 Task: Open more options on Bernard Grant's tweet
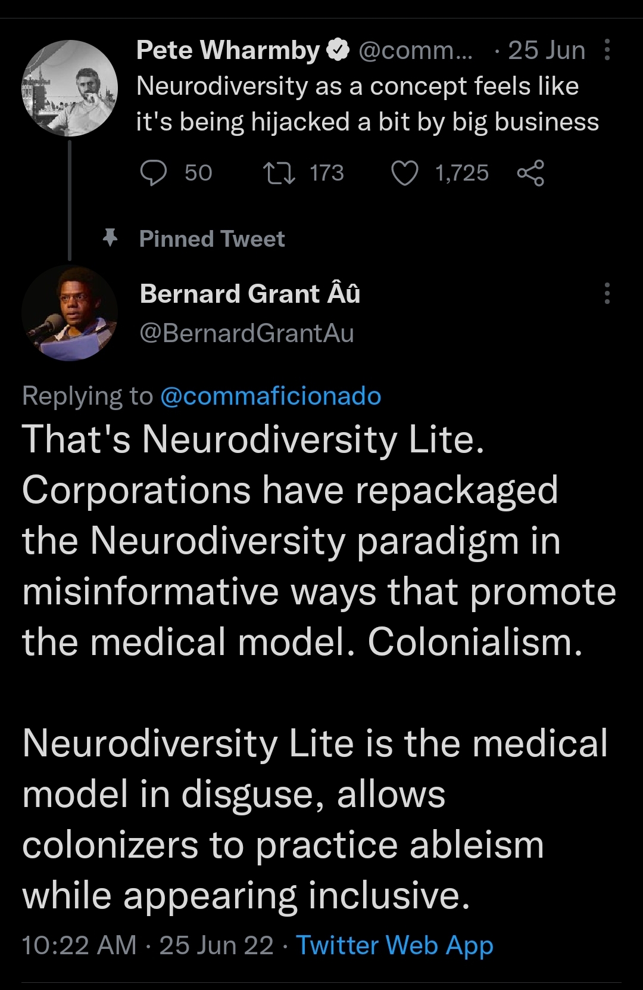(607, 293)
